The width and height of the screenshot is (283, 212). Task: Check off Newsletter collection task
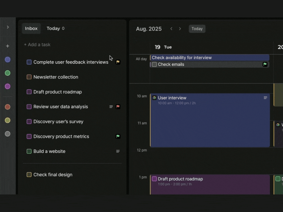tap(29, 77)
